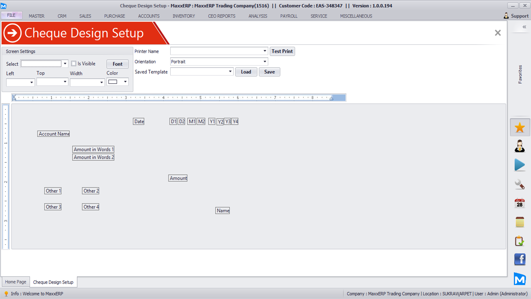Open the calendar icon in sidebar
531x299 pixels.
pos(520,203)
